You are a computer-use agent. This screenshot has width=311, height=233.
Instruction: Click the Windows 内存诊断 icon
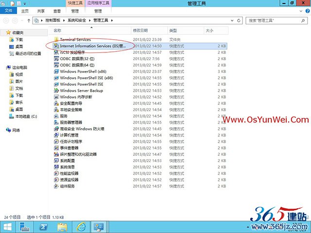(x=56, y=97)
